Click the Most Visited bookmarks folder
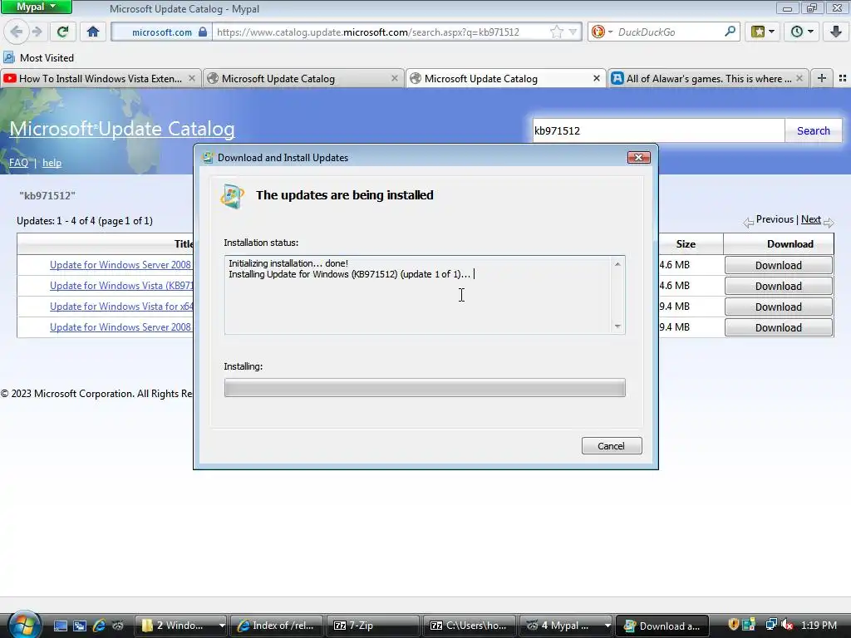851x638 pixels. coord(39,57)
